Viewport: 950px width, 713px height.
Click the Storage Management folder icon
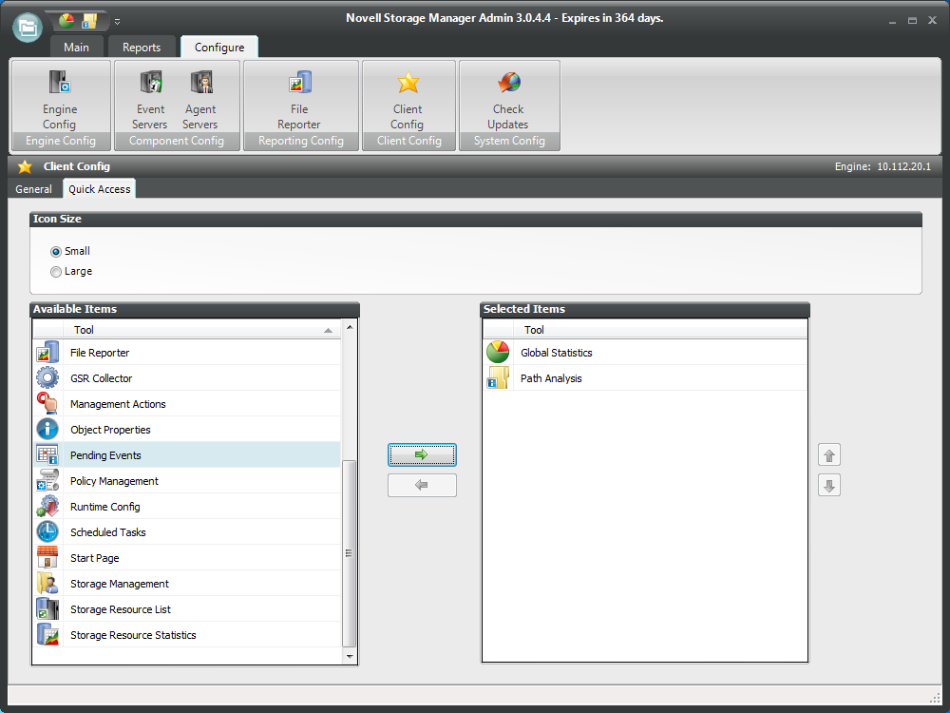click(x=47, y=584)
